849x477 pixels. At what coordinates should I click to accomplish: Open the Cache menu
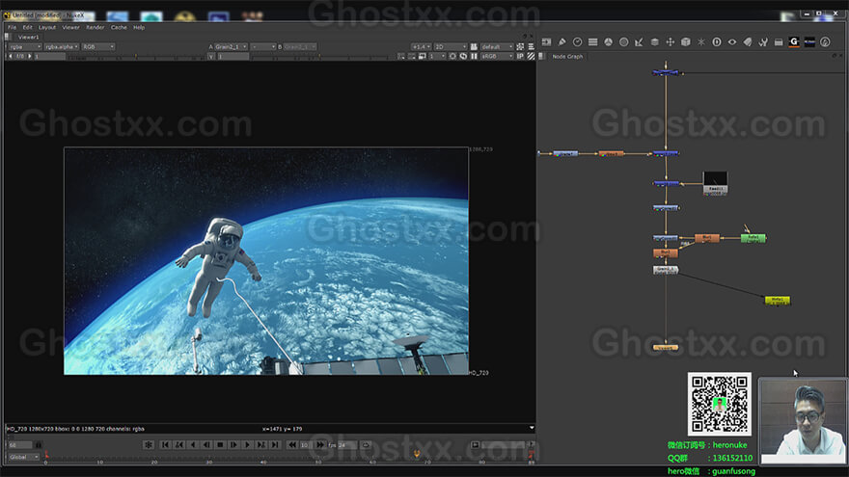(119, 27)
